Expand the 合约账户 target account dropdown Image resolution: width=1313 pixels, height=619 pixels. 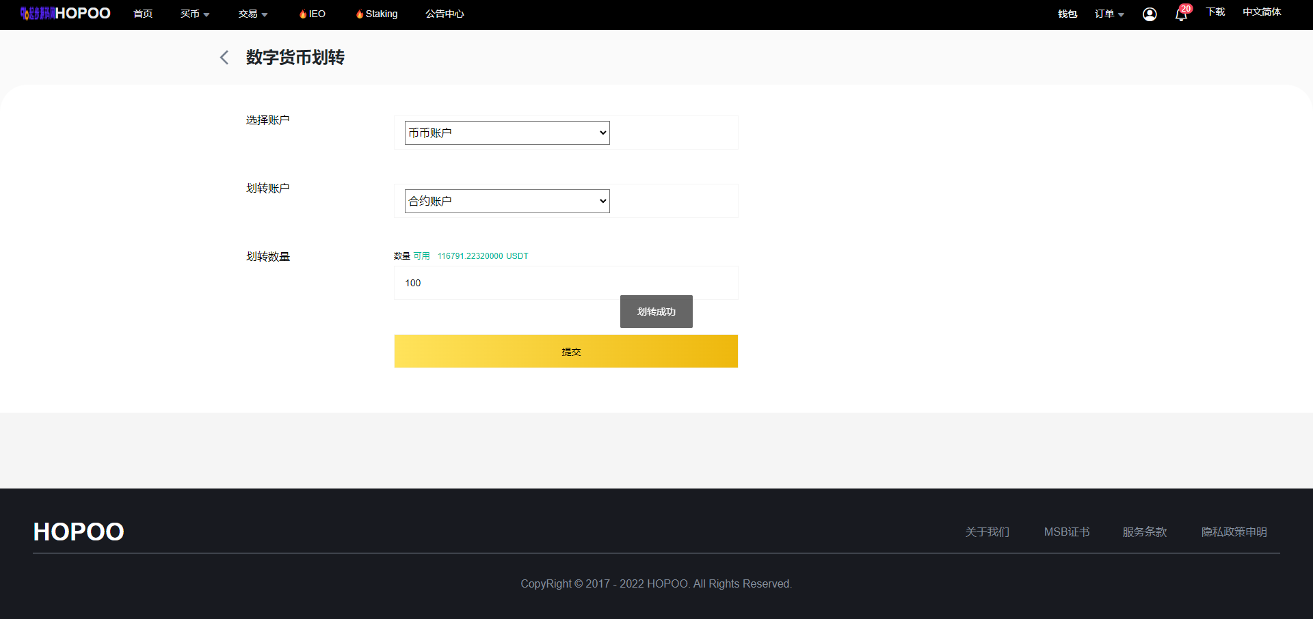pyautogui.click(x=507, y=202)
